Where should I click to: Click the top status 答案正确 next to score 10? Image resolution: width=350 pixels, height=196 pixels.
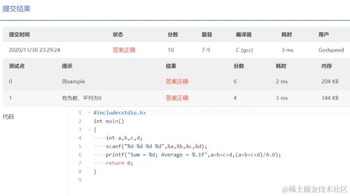point(124,50)
